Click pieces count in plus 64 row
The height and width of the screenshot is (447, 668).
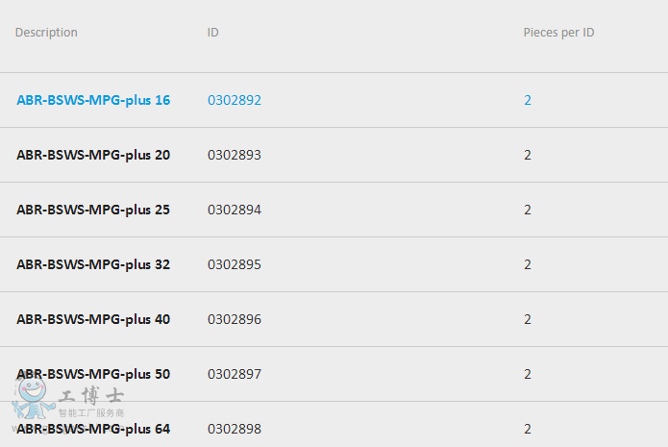(x=528, y=429)
